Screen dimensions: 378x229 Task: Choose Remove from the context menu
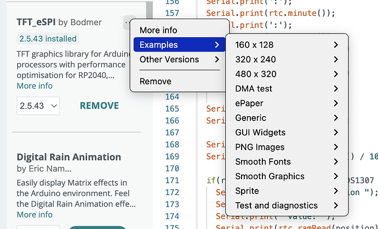(x=156, y=81)
